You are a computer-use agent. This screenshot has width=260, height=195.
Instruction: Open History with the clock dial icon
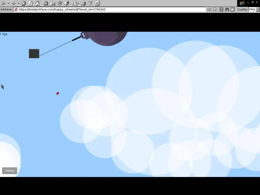[x=66, y=3]
